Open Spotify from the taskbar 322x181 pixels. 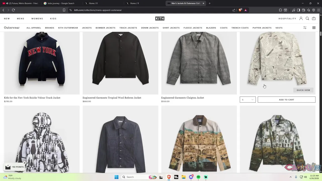tap(198, 177)
